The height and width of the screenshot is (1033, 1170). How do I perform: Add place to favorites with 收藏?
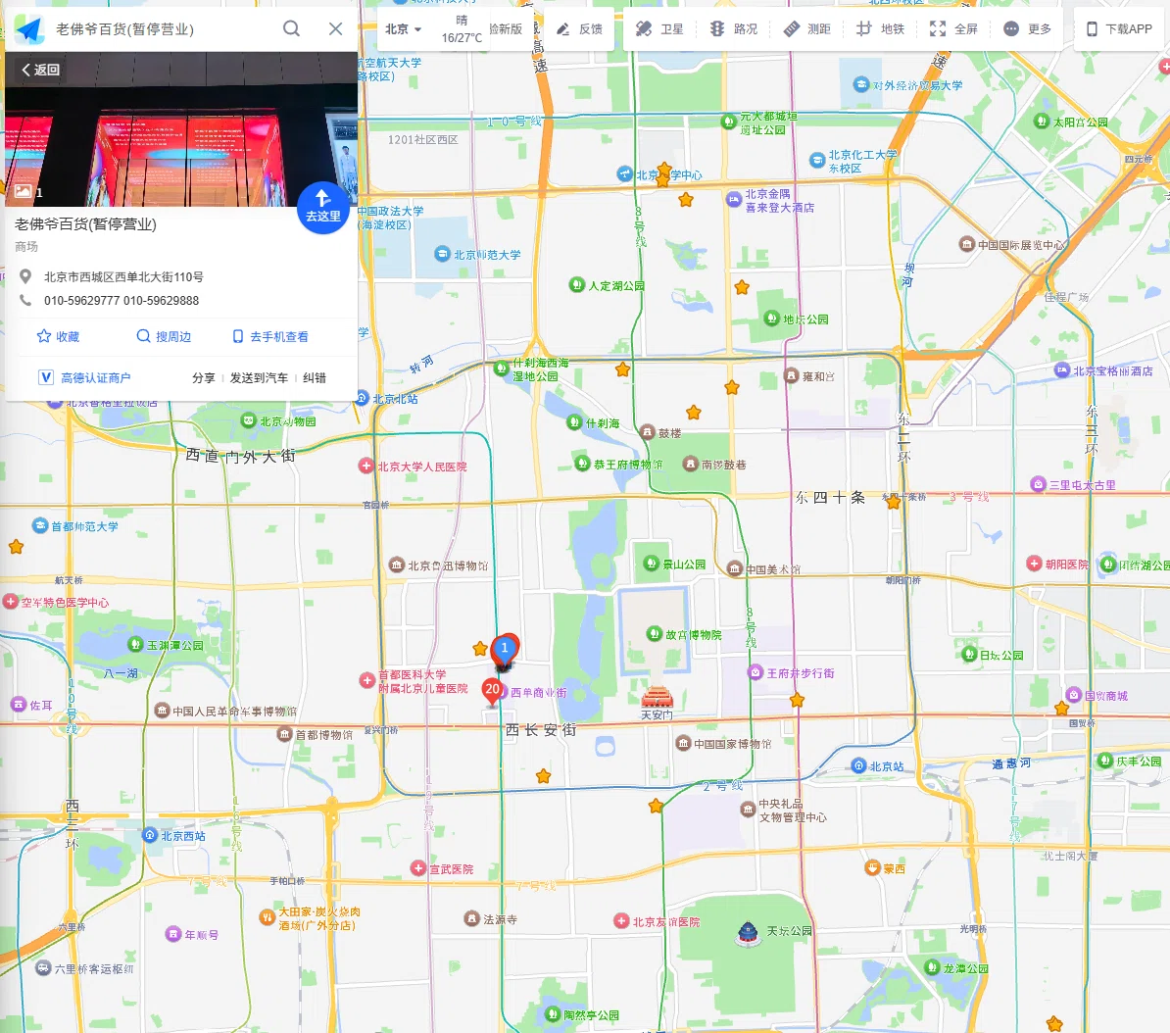pyautogui.click(x=58, y=336)
